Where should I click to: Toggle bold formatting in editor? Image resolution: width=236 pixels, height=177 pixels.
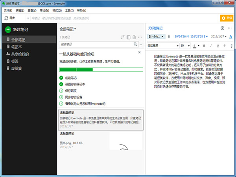[204, 46]
